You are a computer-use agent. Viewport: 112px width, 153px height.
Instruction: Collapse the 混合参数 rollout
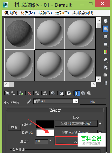tap(55, 110)
